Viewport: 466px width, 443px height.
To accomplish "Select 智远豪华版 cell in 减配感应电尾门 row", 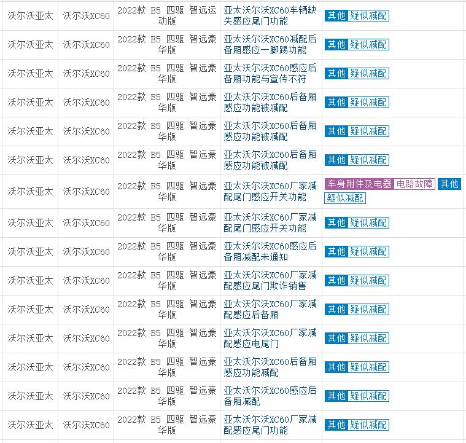I will (x=167, y=339).
